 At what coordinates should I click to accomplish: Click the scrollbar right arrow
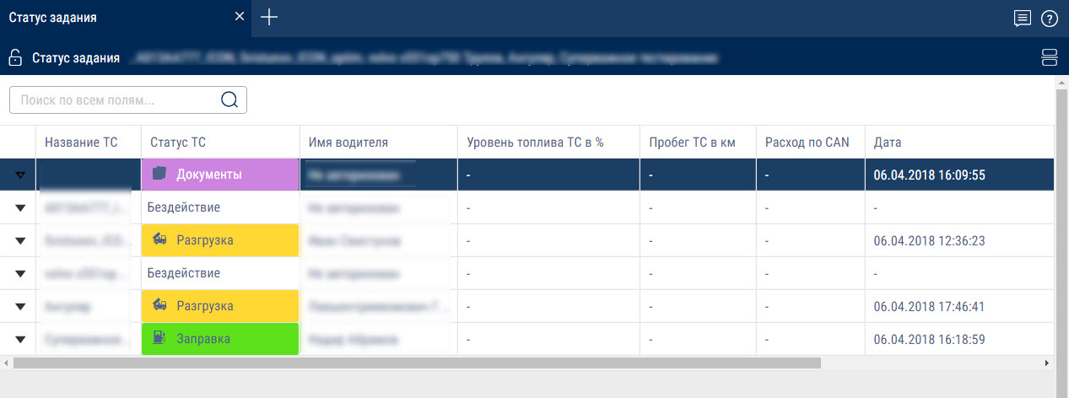[x=1047, y=363]
